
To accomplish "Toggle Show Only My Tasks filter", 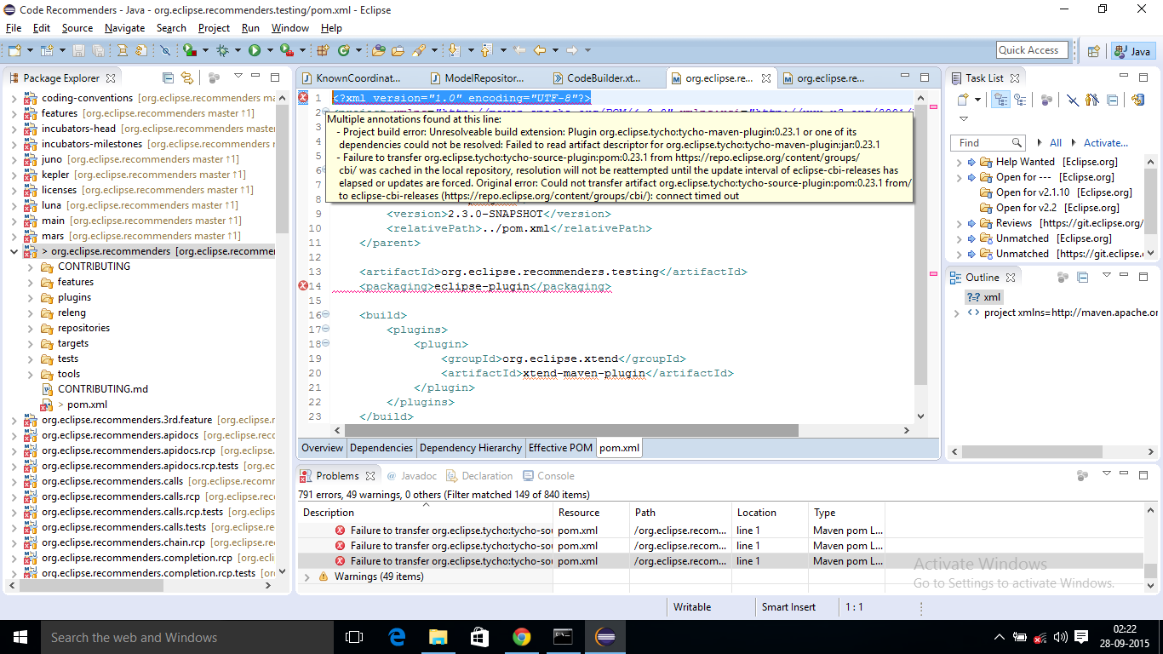I will point(1091,100).
